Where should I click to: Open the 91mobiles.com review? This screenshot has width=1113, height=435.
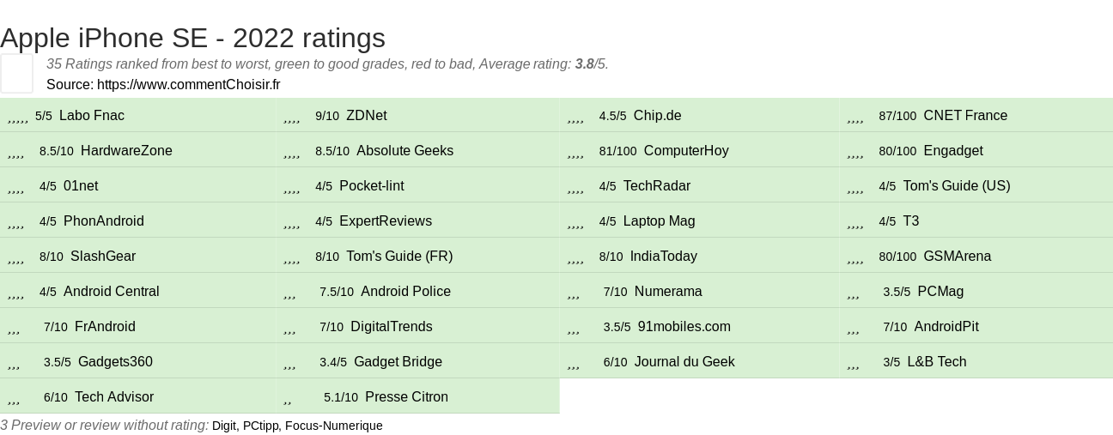[684, 327]
